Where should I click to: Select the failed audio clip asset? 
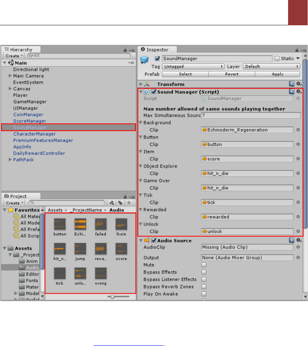pos(101,227)
